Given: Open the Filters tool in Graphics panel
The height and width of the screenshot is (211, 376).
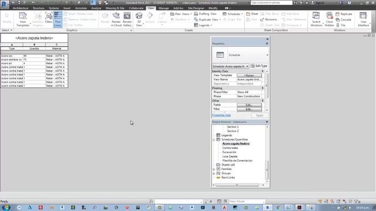Looking at the screenshot, I should coord(49,18).
